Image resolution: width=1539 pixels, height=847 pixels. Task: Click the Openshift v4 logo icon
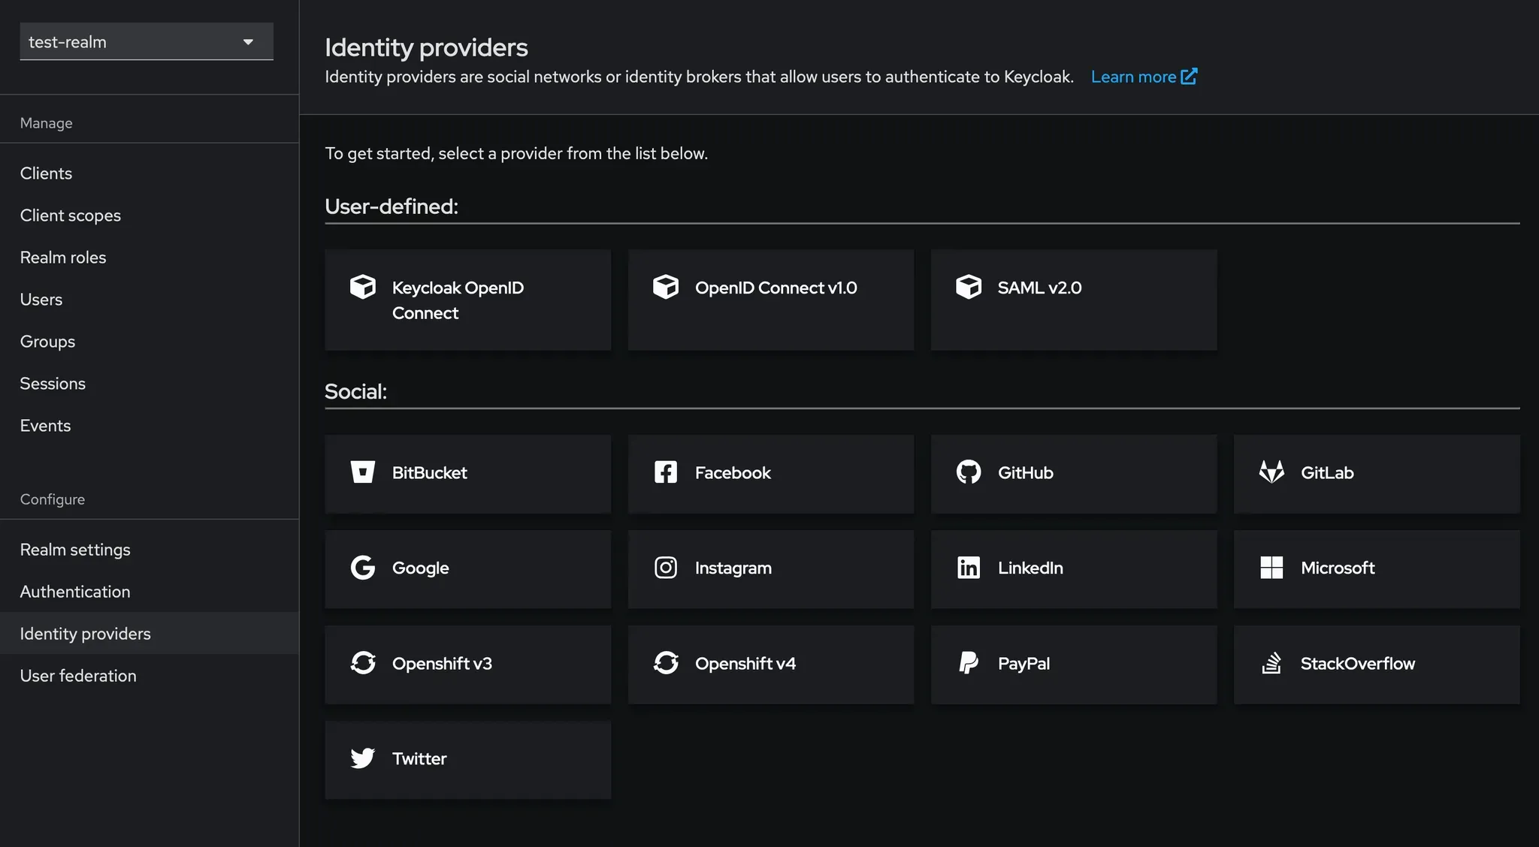coord(666,663)
